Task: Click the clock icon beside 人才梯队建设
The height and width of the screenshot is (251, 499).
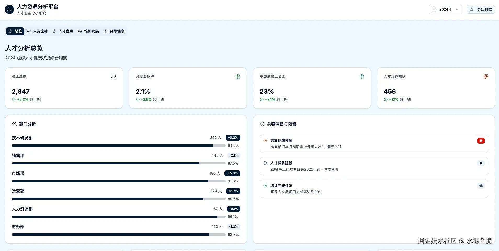Action: pyautogui.click(x=265, y=163)
